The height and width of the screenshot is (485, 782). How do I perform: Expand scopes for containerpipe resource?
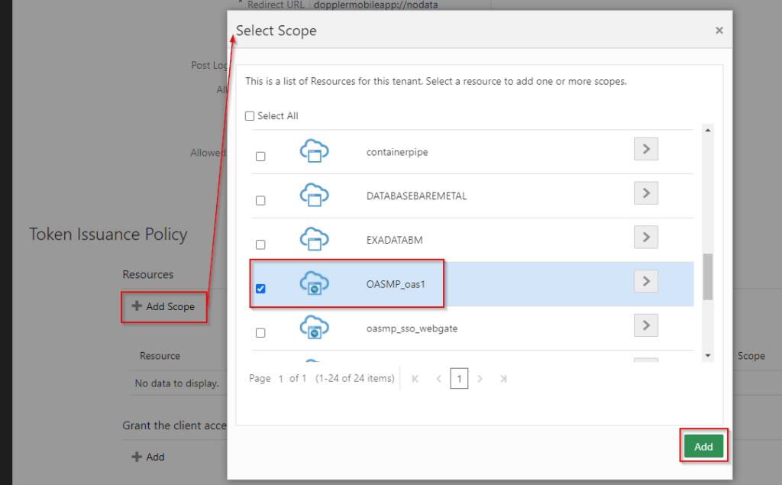pyautogui.click(x=645, y=149)
